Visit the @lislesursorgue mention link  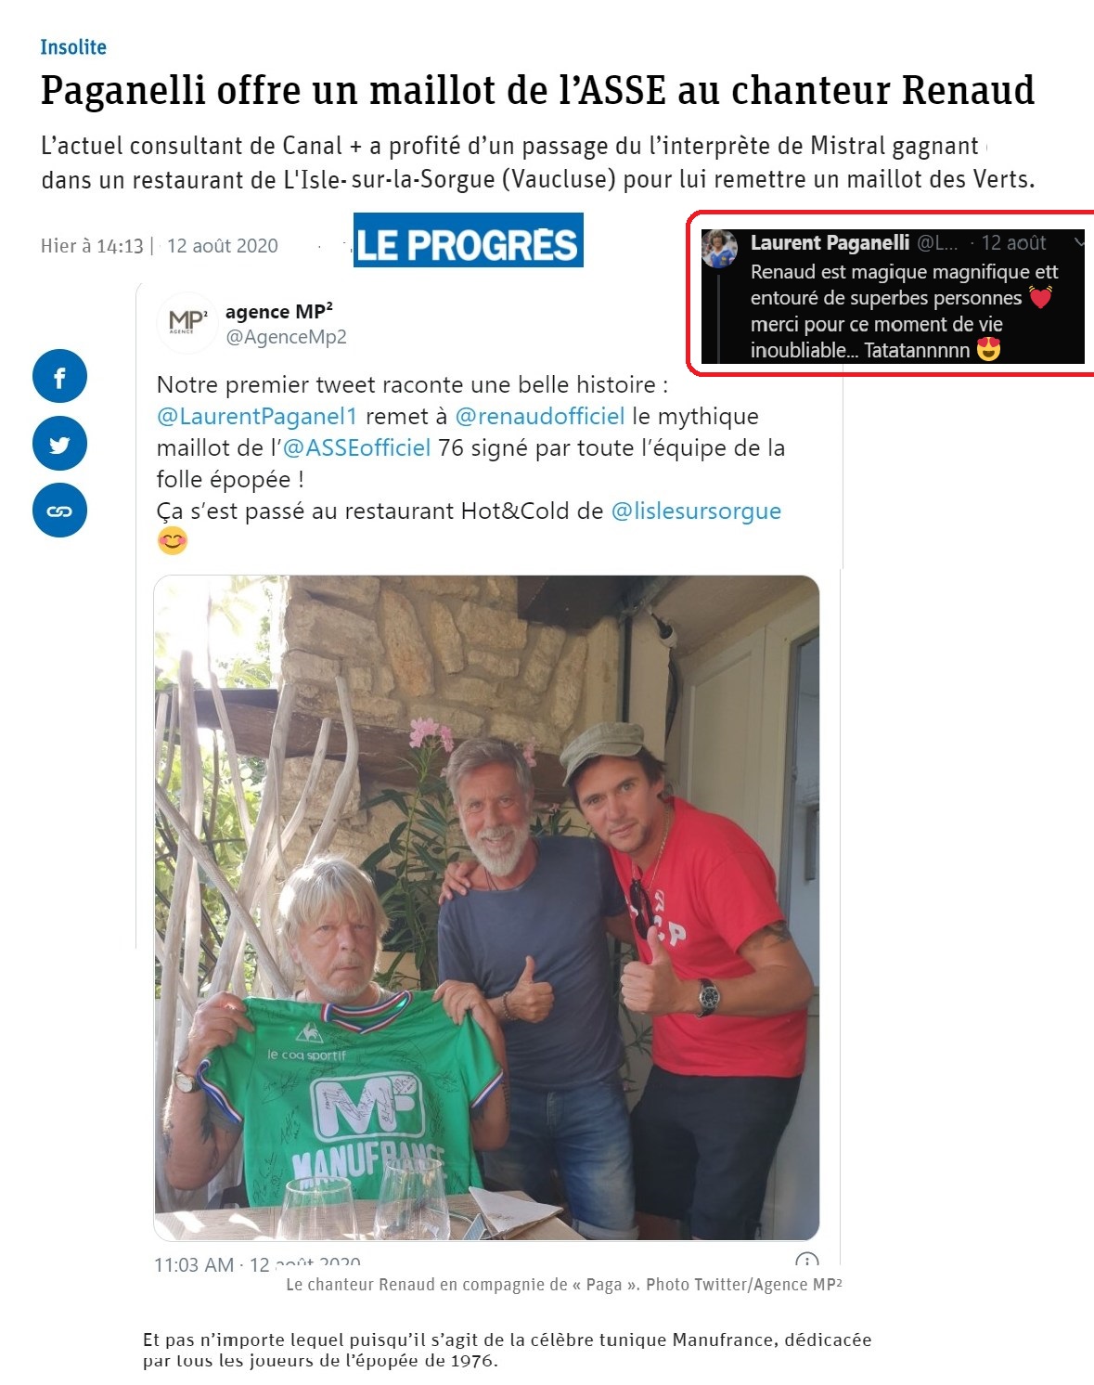[696, 511]
